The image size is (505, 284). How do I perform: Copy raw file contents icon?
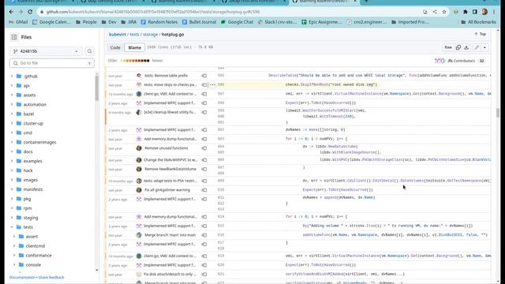458,47
